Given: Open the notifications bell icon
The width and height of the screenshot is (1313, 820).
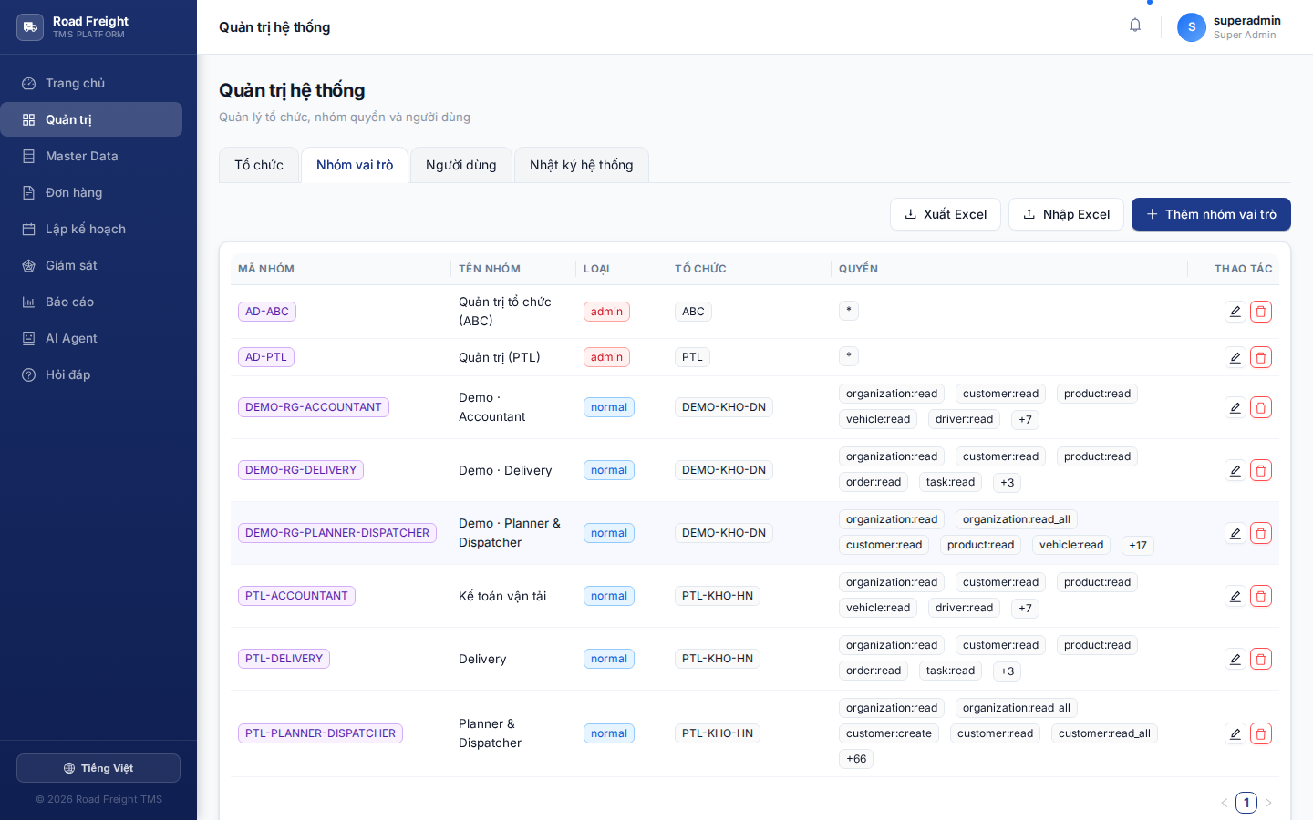Looking at the screenshot, I should click(x=1135, y=26).
